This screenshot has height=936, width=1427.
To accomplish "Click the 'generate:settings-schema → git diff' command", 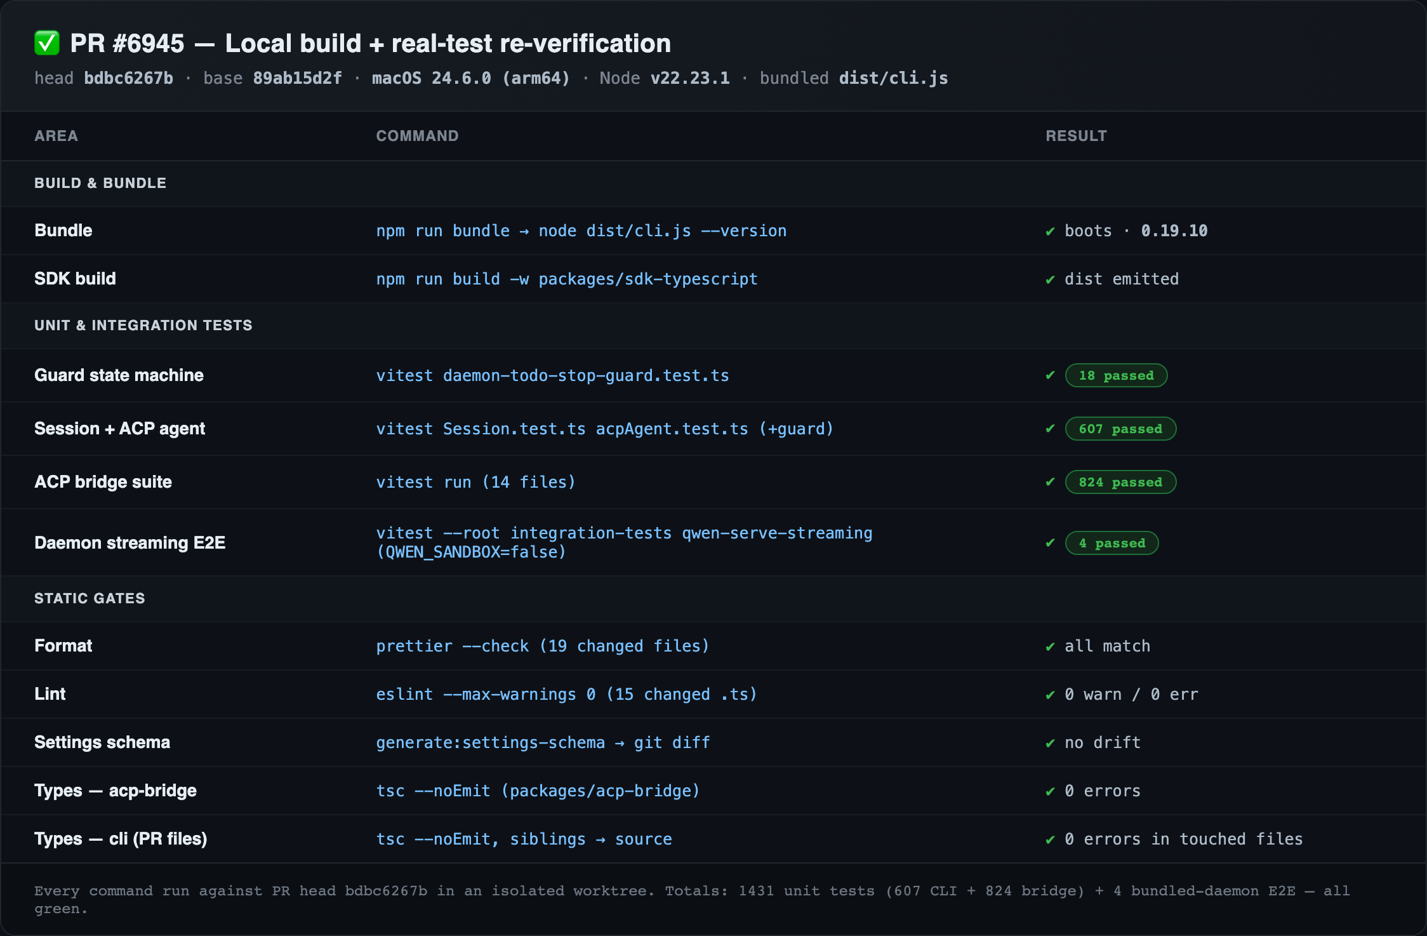I will (543, 743).
